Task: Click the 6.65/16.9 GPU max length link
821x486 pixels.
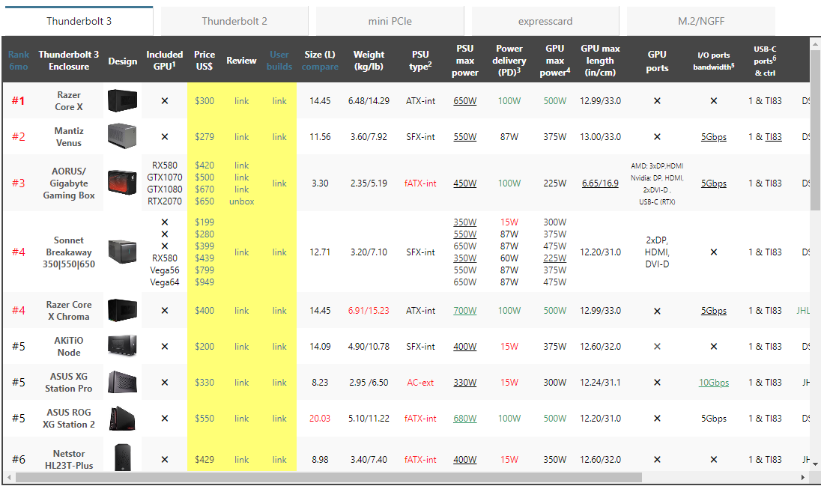Action: coord(600,183)
